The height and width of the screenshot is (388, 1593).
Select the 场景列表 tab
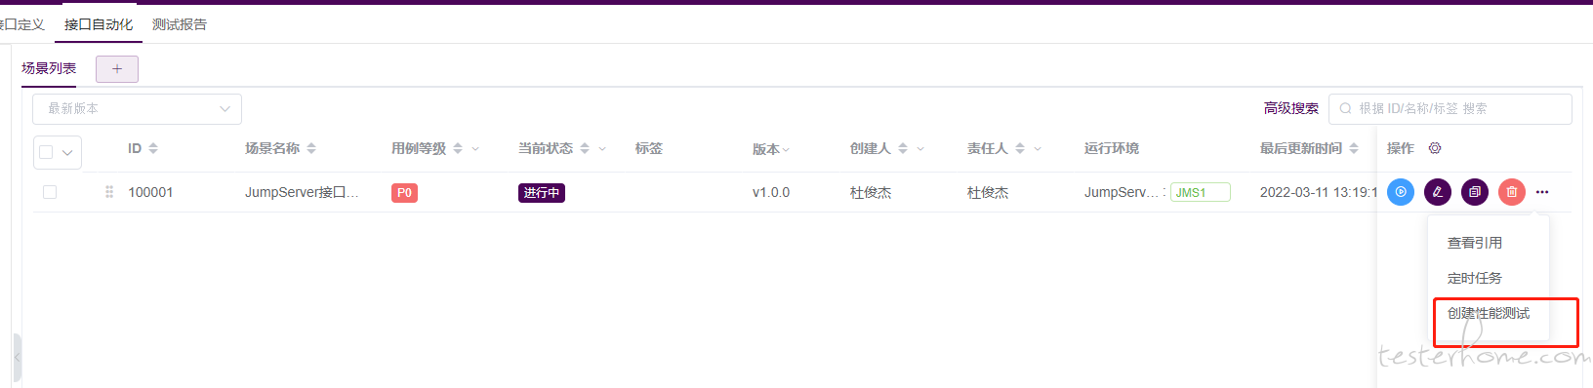(49, 68)
